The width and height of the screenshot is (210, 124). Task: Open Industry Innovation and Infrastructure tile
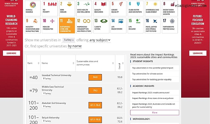point(32,25)
